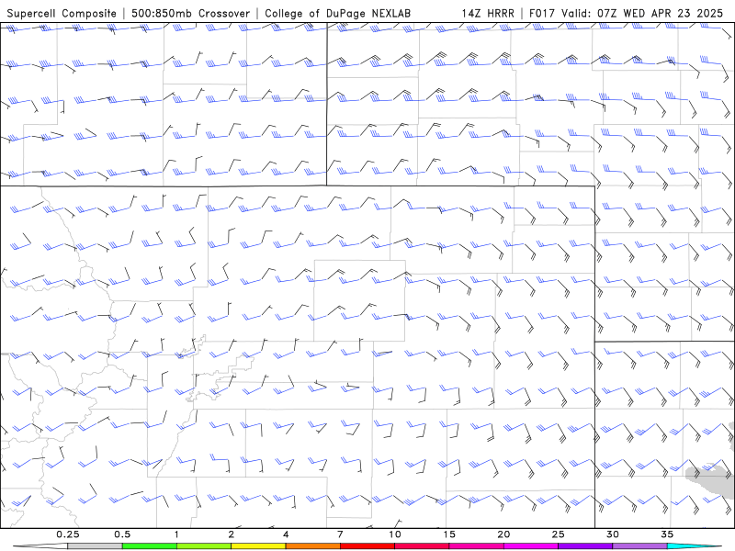Click 'F017 Valid: 07Z WED APR 23 2025'
Screen dimensions: 735x551
coord(626,13)
